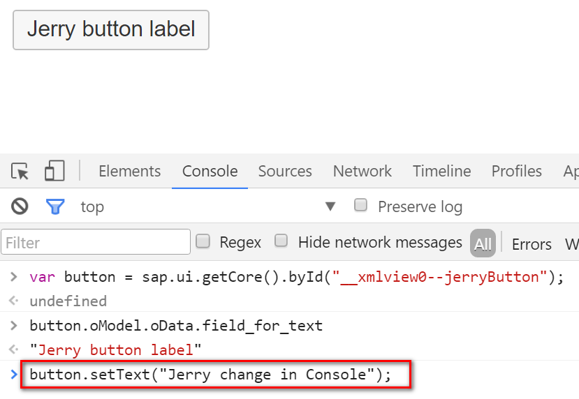This screenshot has height=399, width=579.
Task: Select the Console tab
Action: coord(210,172)
